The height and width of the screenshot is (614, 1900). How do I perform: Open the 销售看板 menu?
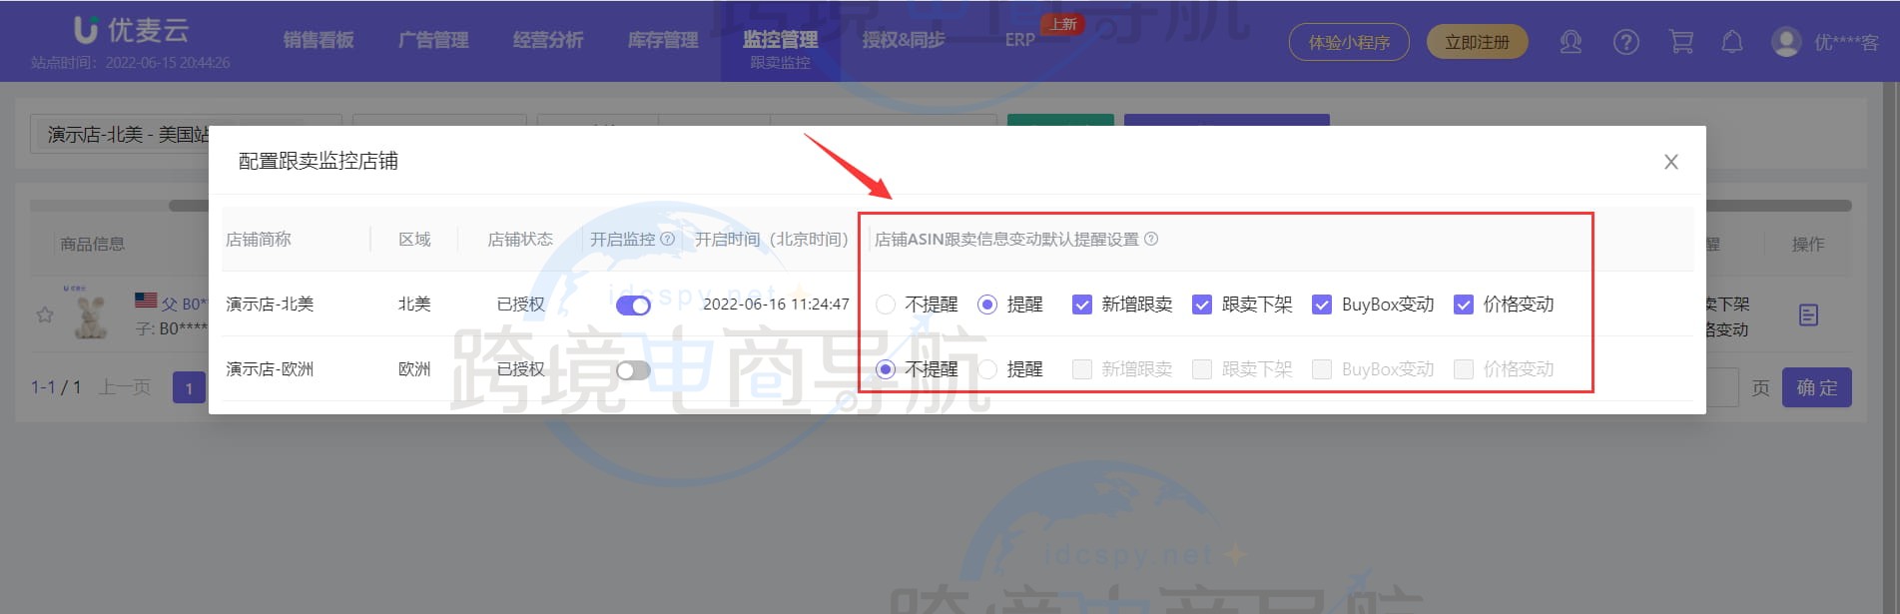click(318, 40)
